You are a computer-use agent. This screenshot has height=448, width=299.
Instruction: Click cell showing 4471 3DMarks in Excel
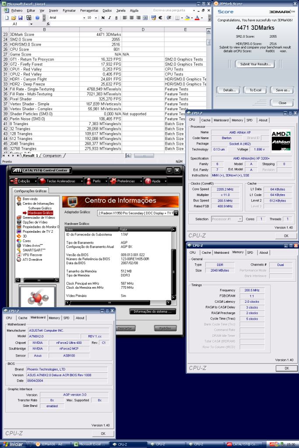pos(101,34)
